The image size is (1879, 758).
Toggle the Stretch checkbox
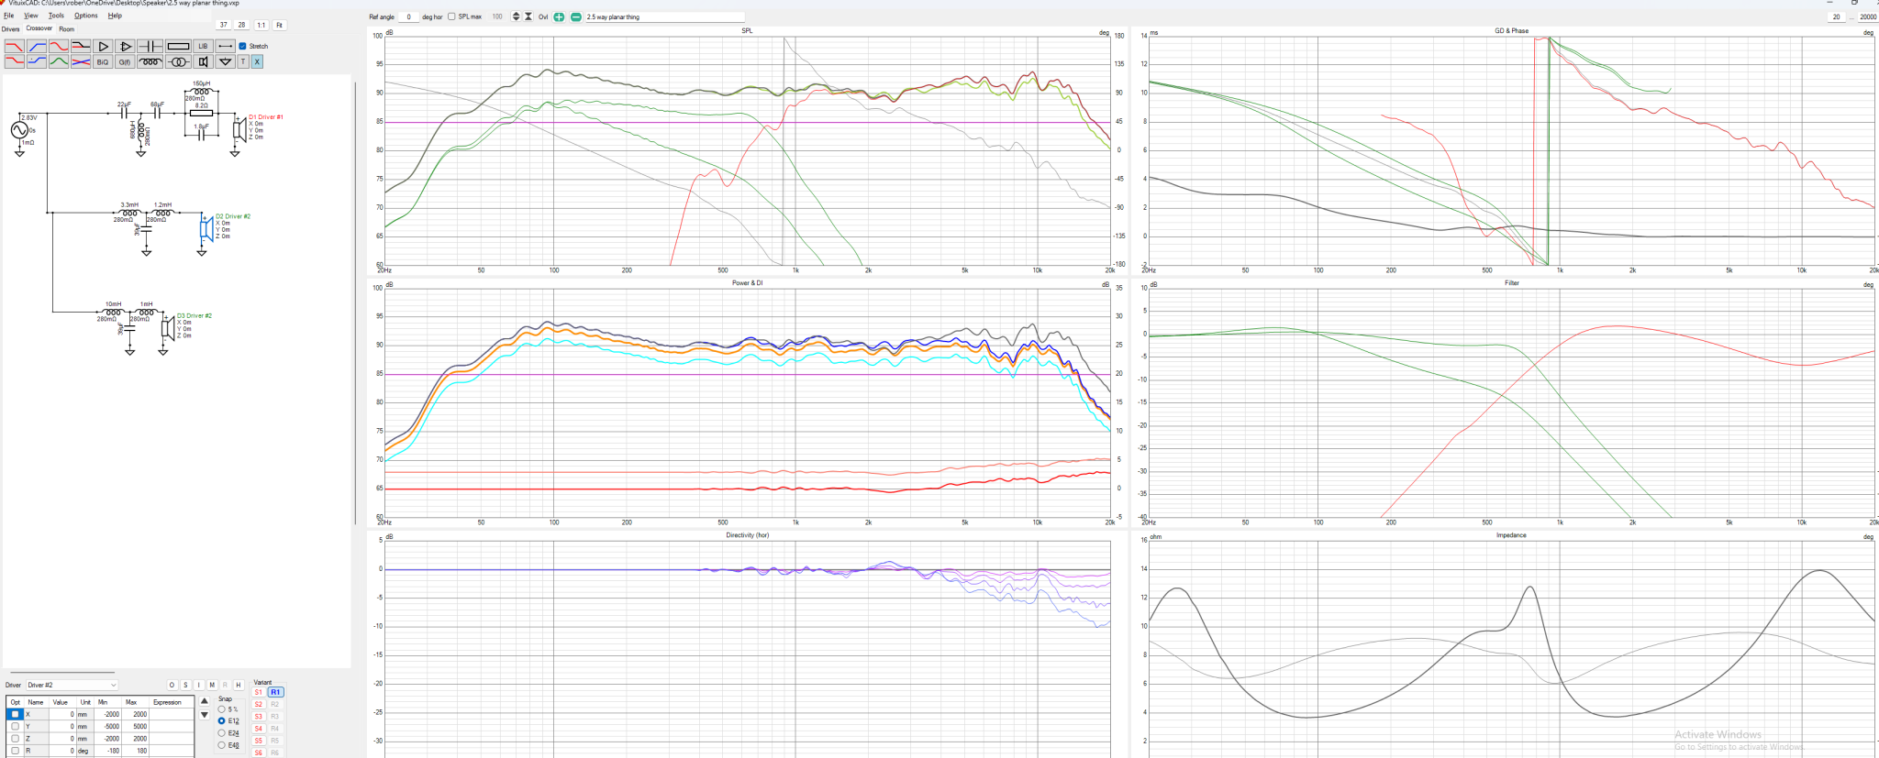click(242, 46)
